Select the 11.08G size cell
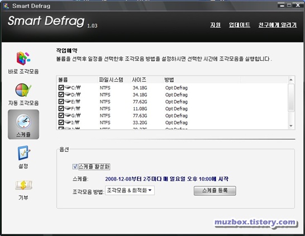This screenshot has width=305, height=236. click(140, 108)
